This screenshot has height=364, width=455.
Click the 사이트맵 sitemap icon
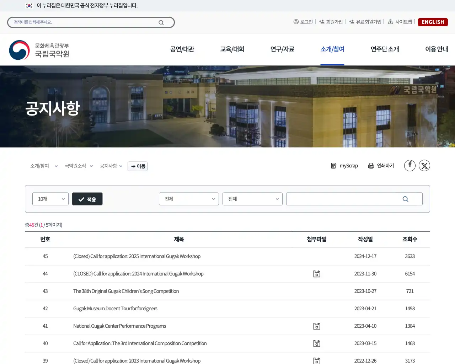(x=390, y=22)
